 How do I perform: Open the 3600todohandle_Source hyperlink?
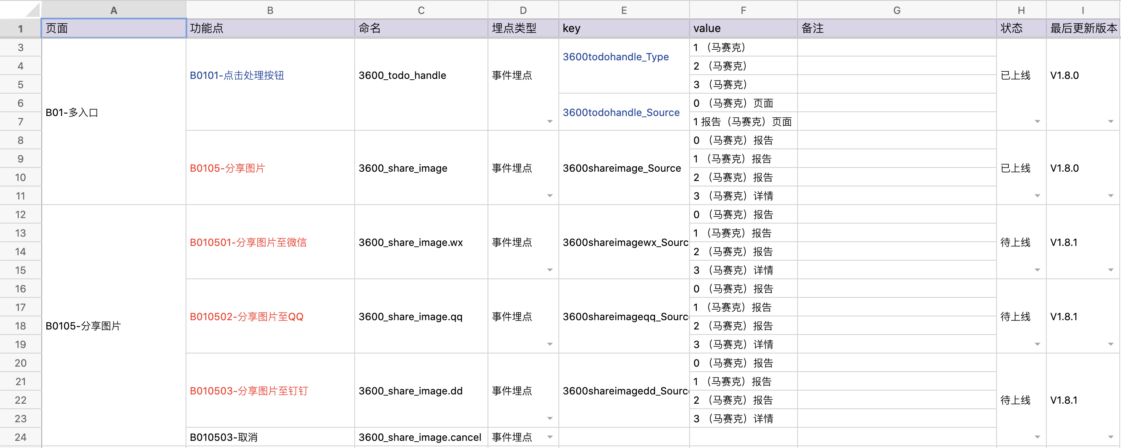tap(621, 112)
